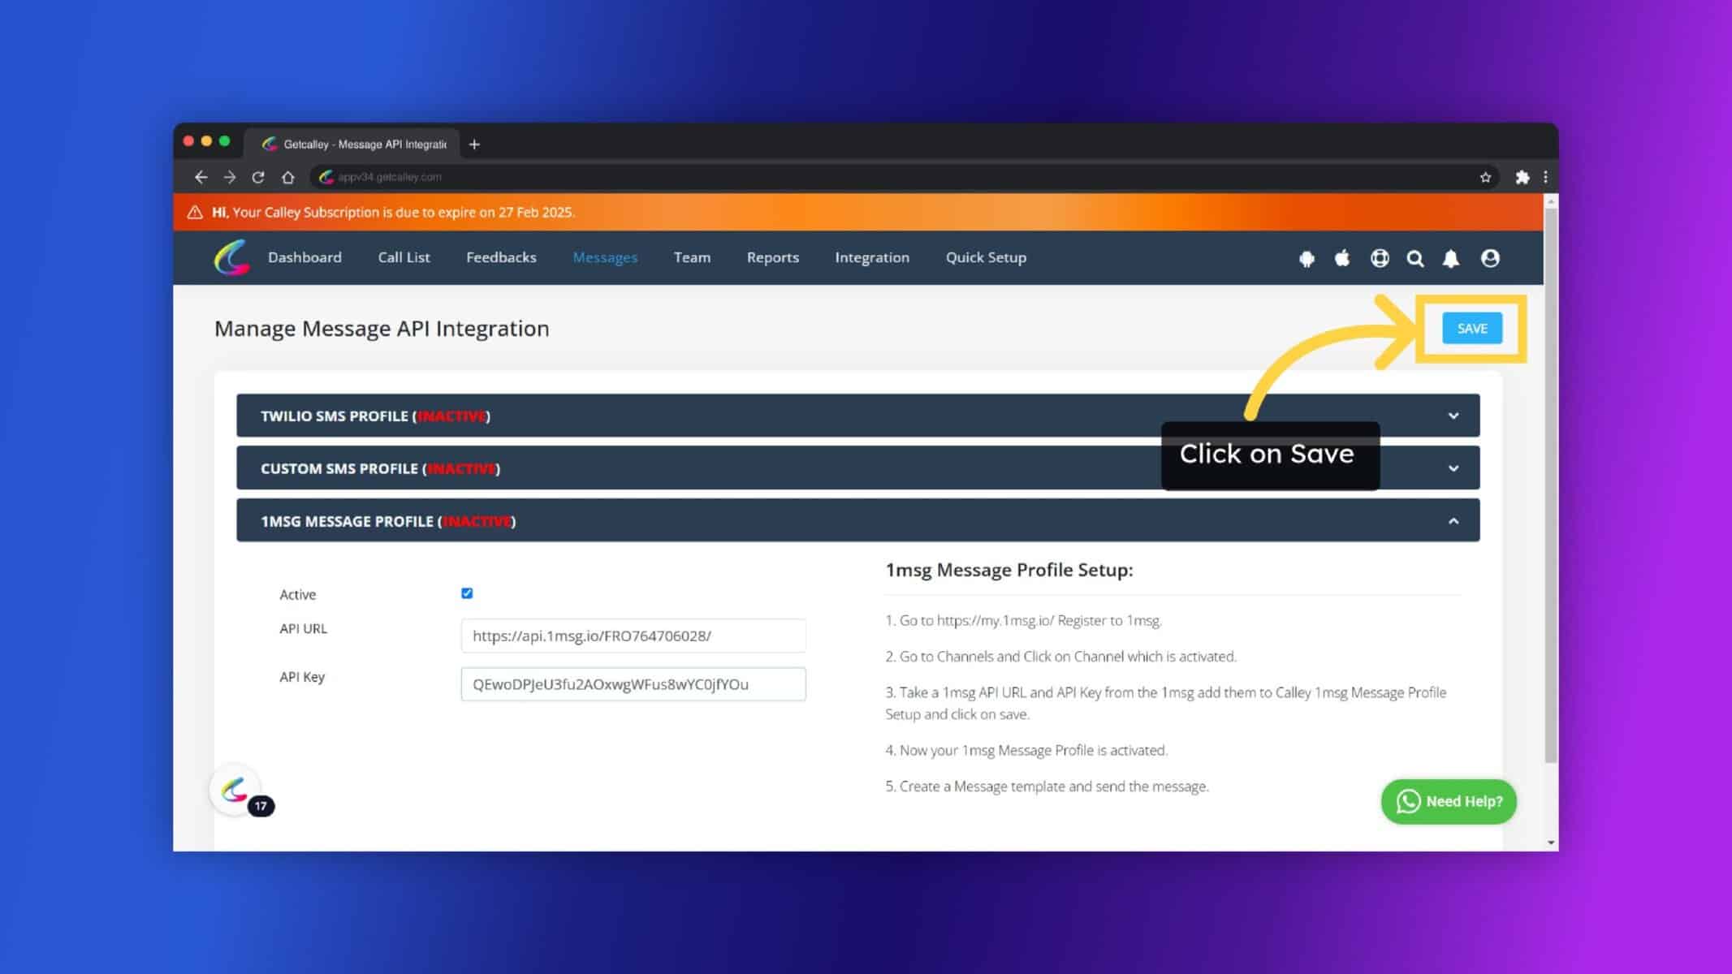The height and width of the screenshot is (974, 1732).
Task: Click the browser home icon
Action: [x=287, y=177]
